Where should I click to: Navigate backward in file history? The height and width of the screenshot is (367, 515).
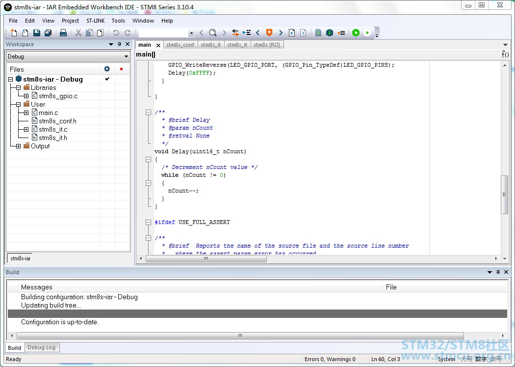[x=292, y=32]
